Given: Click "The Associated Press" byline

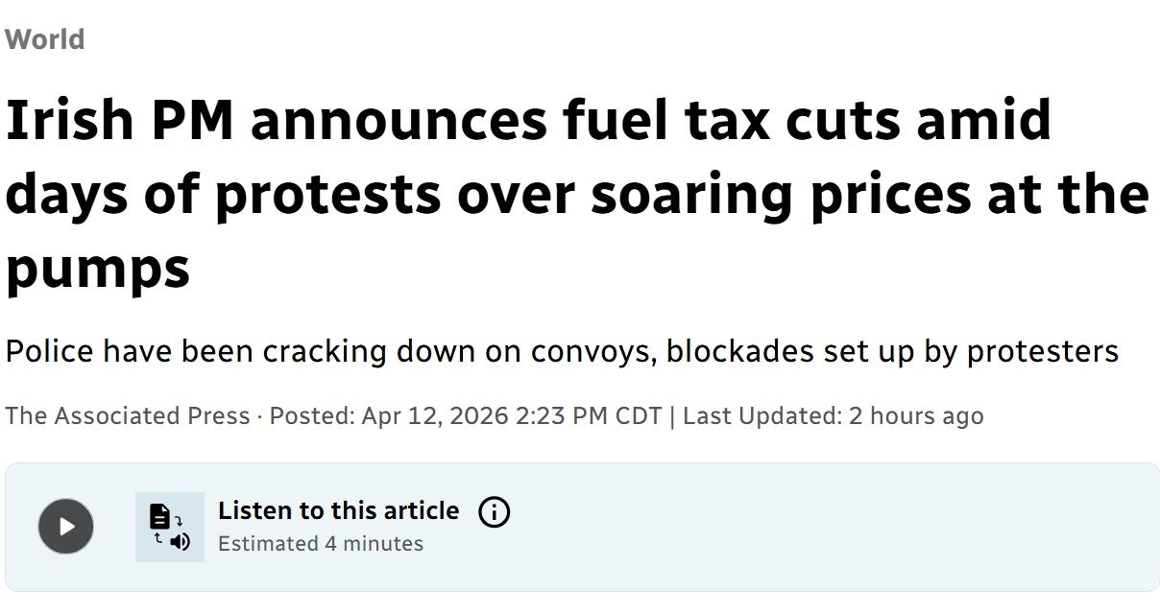Looking at the screenshot, I should [127, 415].
